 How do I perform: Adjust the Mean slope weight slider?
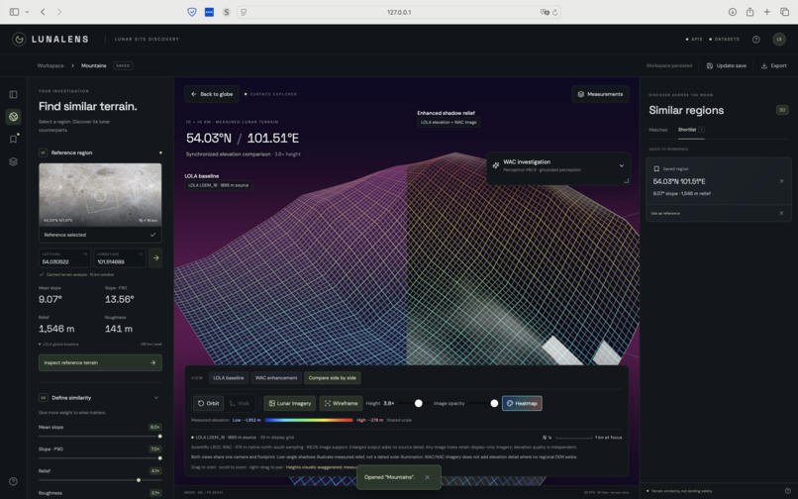100,437
